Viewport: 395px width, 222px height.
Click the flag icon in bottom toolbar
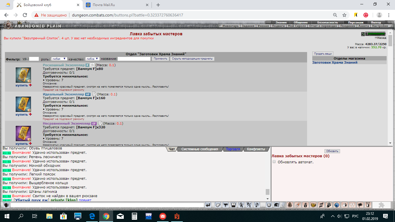tap(360, 205)
